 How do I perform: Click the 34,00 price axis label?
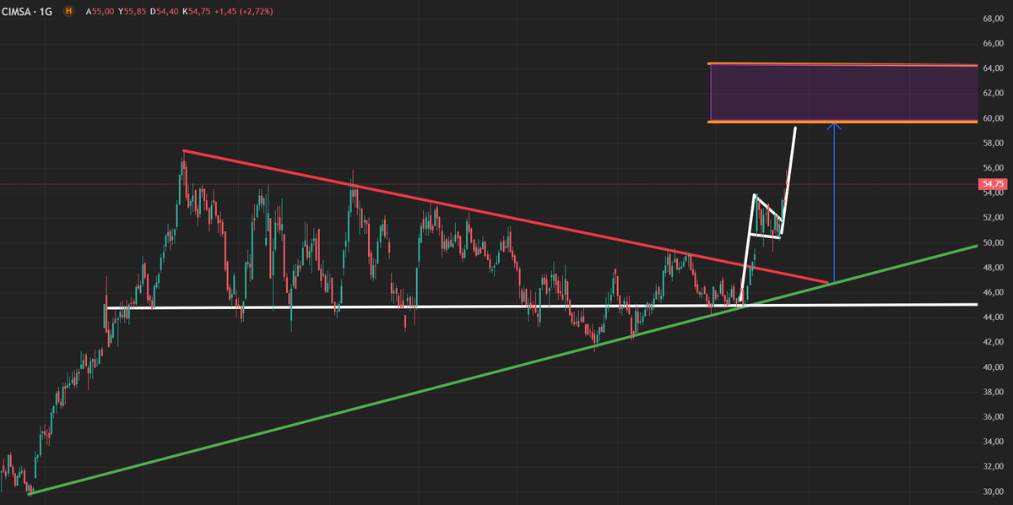(992, 443)
